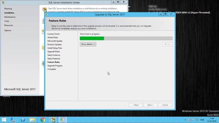
Task: Open File Explorer from taskbar
Action: pyautogui.click(x=33, y=120)
